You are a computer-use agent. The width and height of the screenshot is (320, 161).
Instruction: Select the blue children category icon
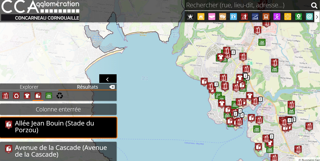(233, 17)
